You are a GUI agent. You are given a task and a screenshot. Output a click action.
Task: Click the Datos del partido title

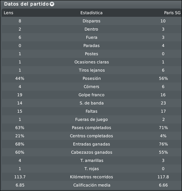[x=26, y=4]
